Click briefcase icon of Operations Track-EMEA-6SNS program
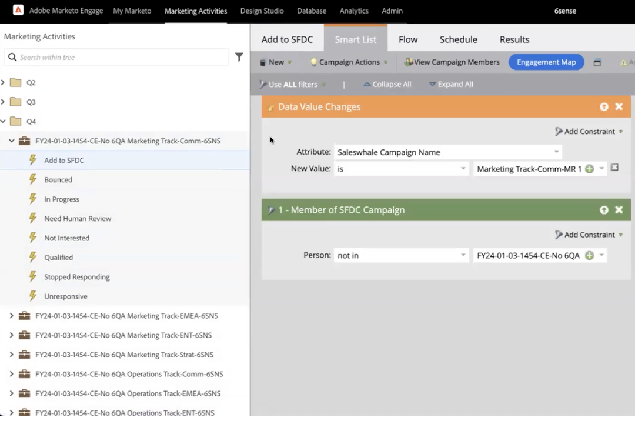Image resolution: width=635 pixels, height=421 pixels. (x=24, y=393)
